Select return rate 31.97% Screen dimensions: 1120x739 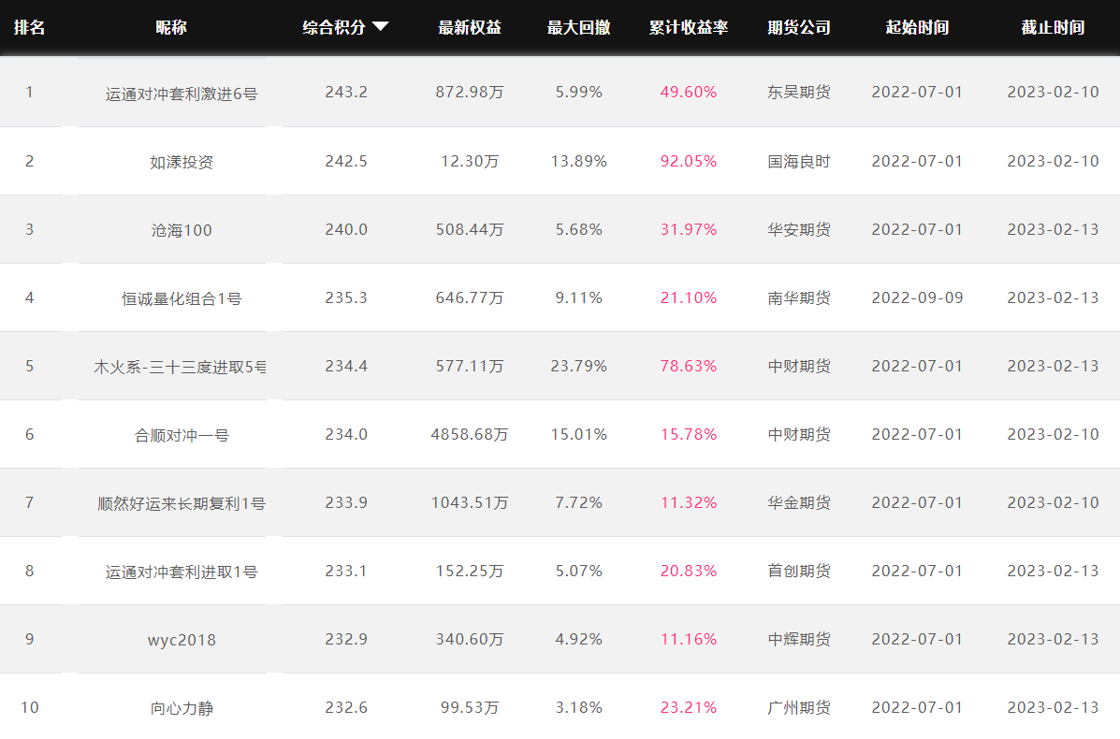[x=689, y=229]
